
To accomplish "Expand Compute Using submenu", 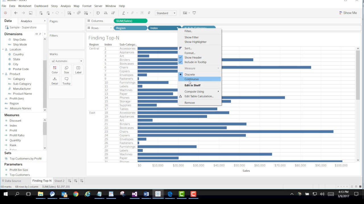I will pyautogui.click(x=199, y=92).
